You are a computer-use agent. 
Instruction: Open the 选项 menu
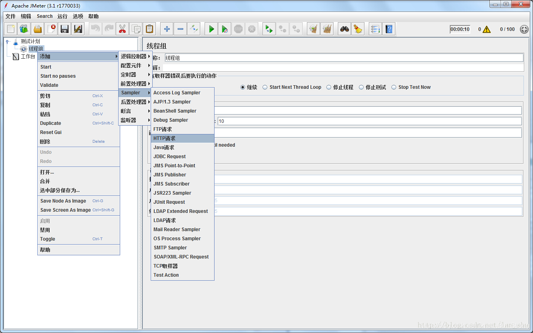[78, 16]
